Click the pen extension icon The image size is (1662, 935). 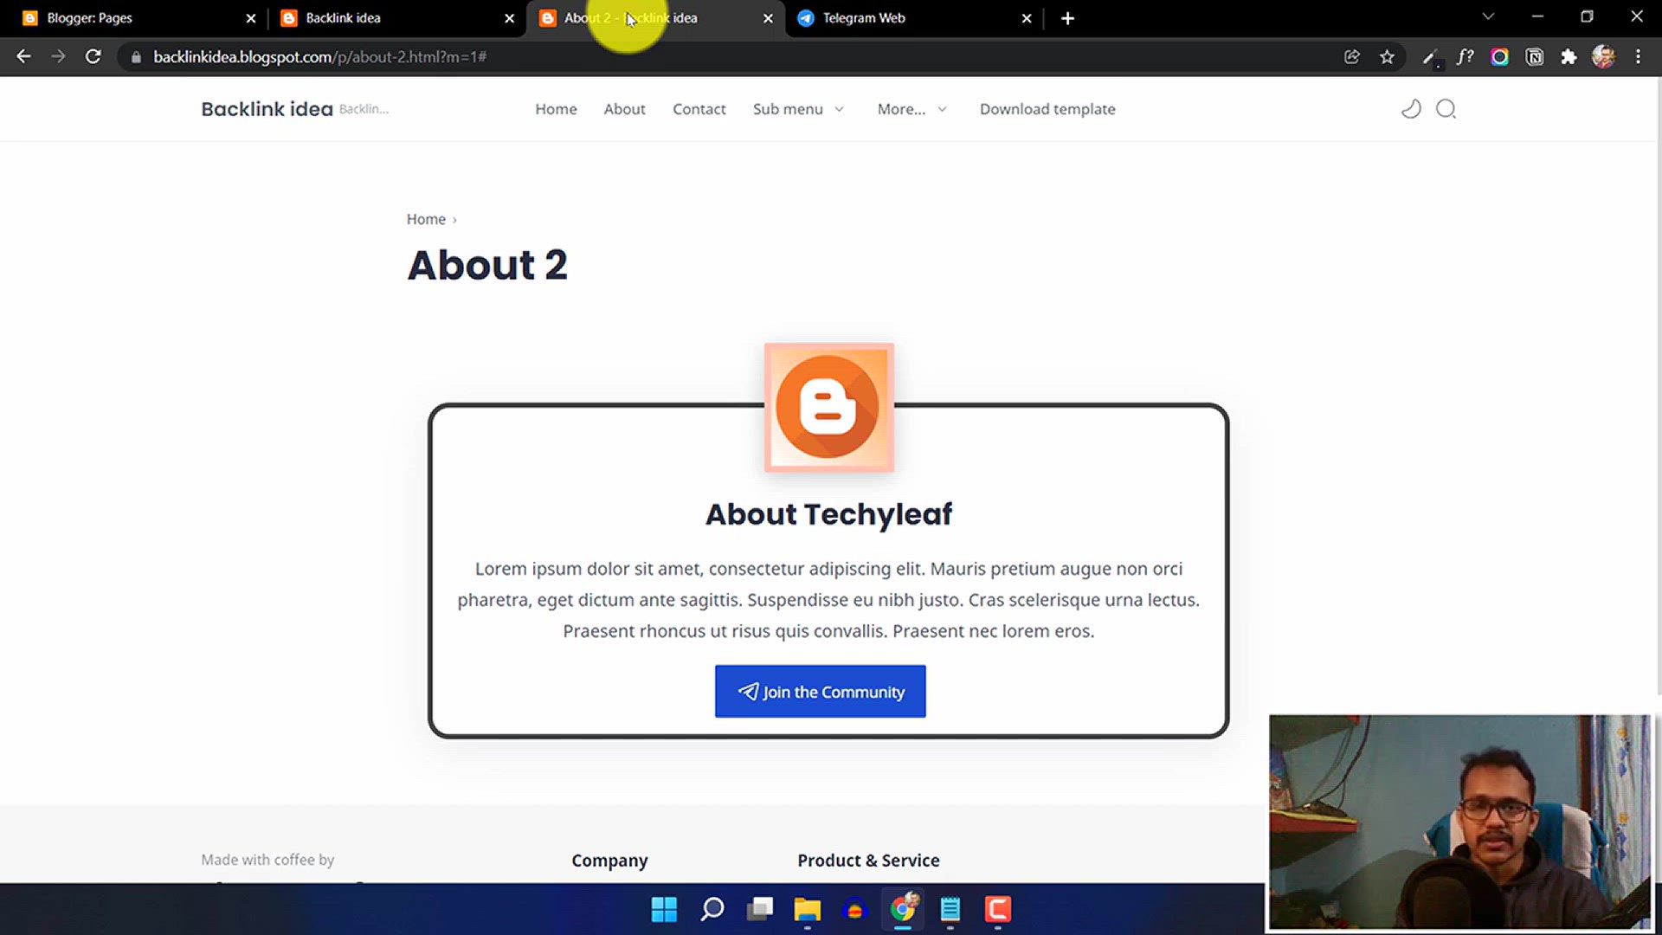click(x=1430, y=57)
